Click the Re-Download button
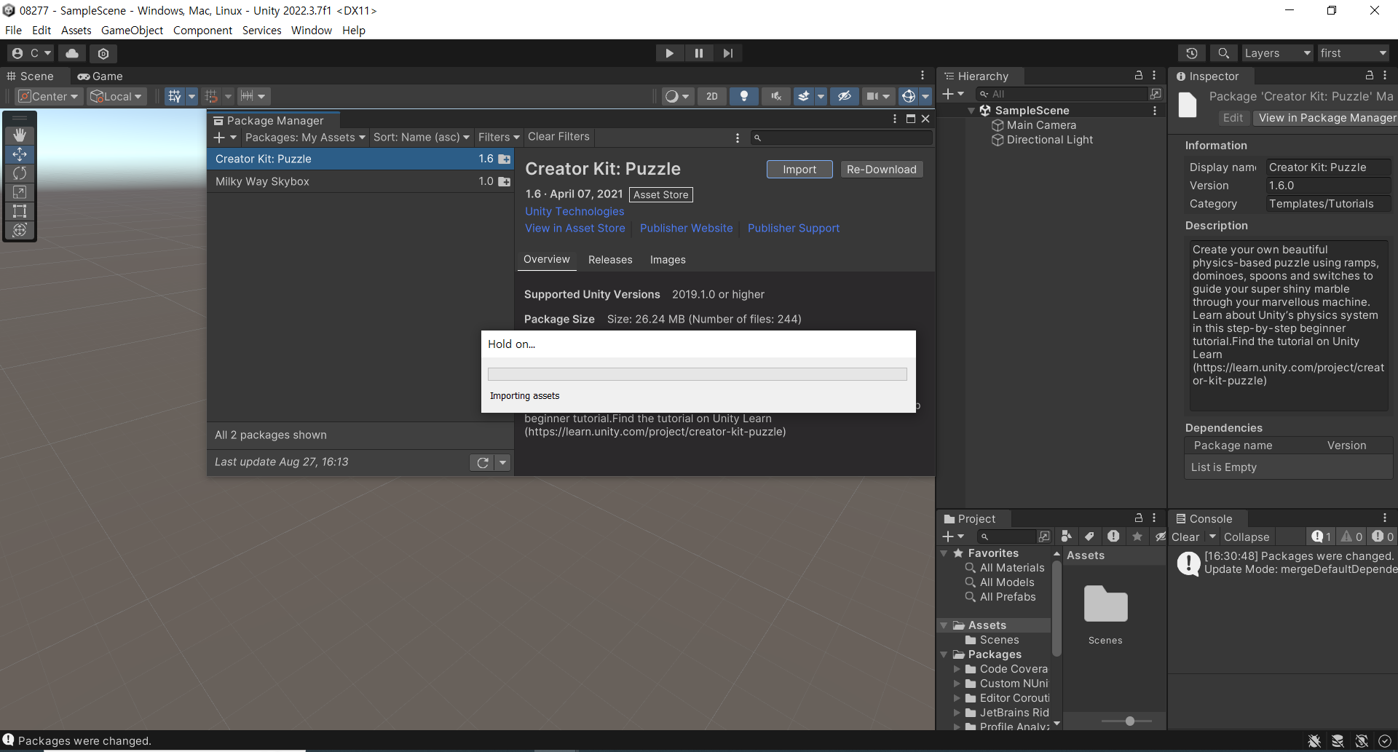 pyautogui.click(x=881, y=169)
